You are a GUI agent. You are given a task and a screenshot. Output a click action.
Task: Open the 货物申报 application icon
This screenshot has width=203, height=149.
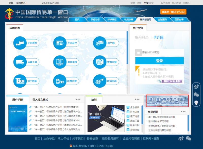(100, 62)
